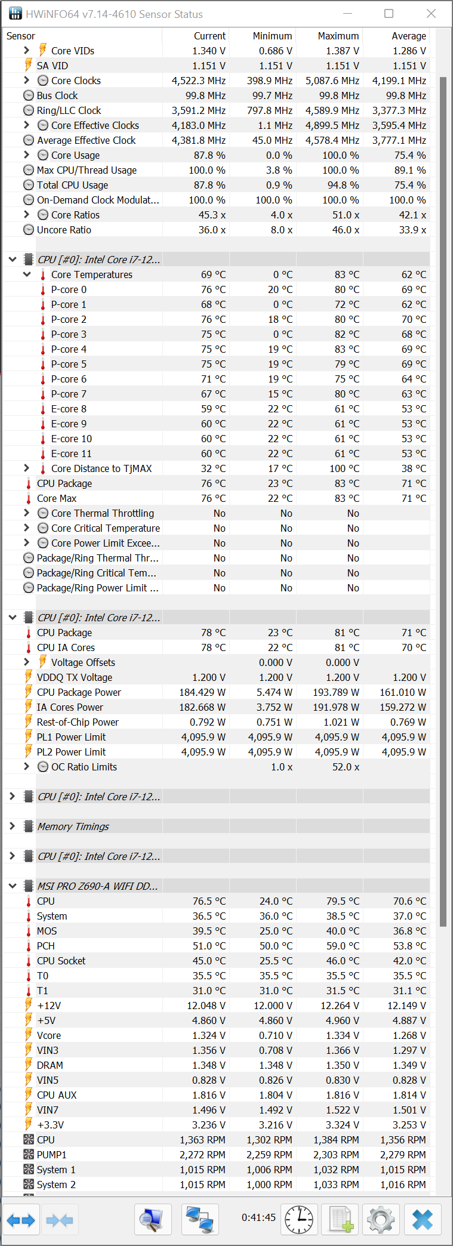Click the shrink layout arrows button

click(x=60, y=1220)
